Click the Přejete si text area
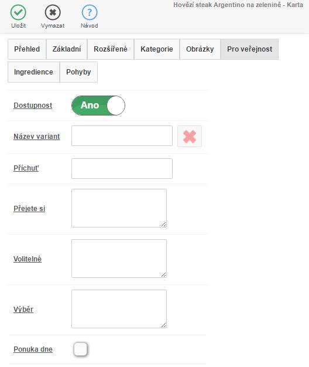 pyautogui.click(x=119, y=208)
